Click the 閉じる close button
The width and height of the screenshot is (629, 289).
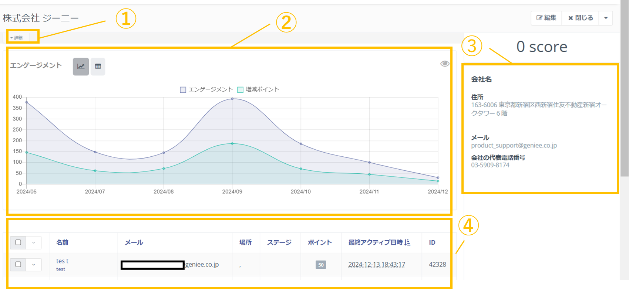[581, 18]
